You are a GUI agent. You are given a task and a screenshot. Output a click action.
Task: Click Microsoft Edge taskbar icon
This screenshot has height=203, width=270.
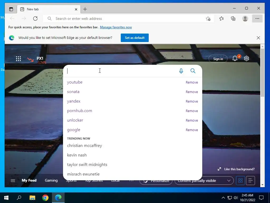[58, 198]
